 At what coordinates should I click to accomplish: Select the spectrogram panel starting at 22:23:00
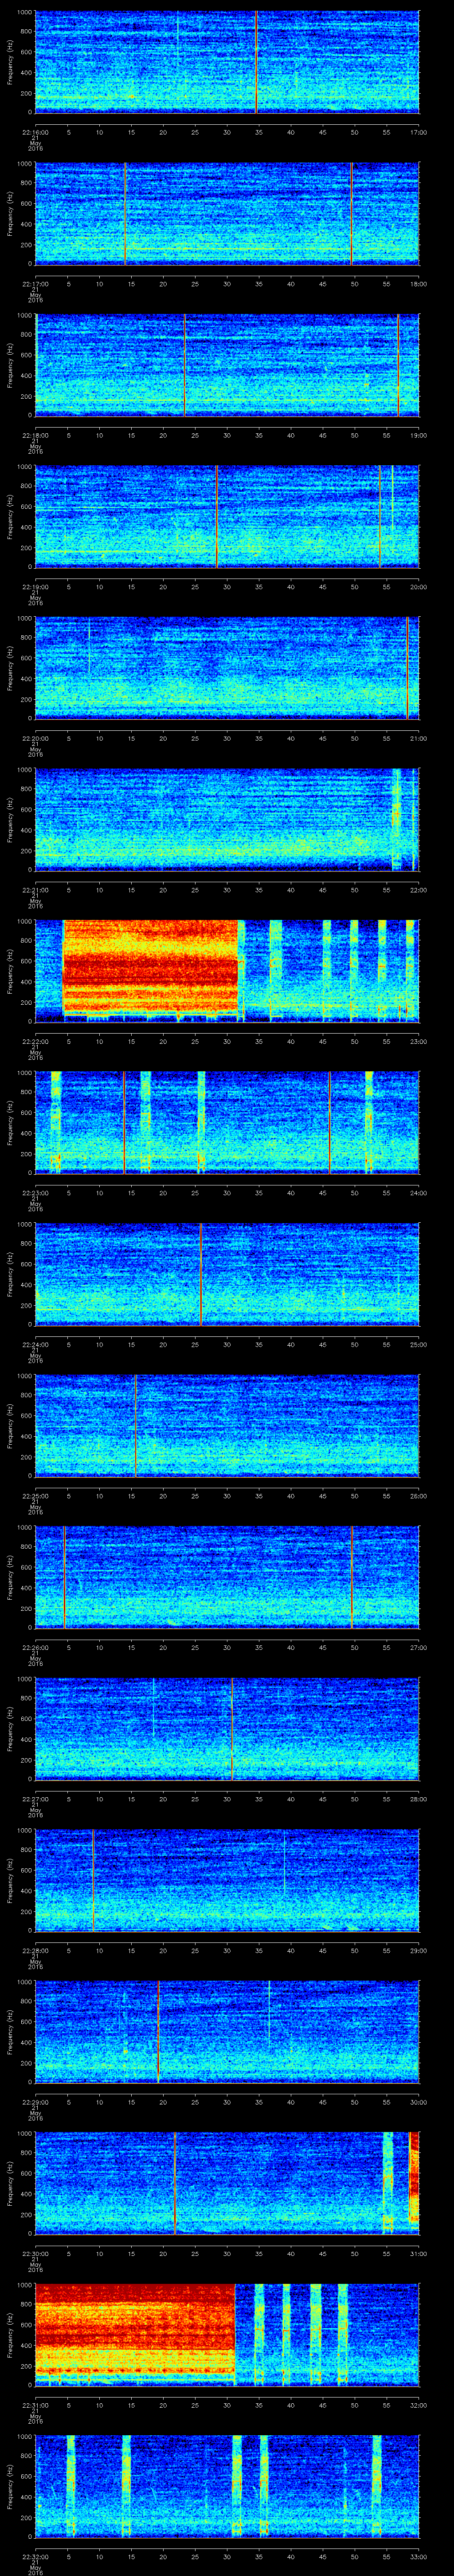(227, 1122)
